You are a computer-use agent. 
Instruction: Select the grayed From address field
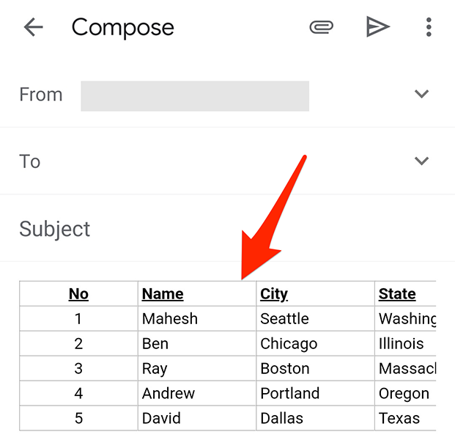tap(194, 95)
